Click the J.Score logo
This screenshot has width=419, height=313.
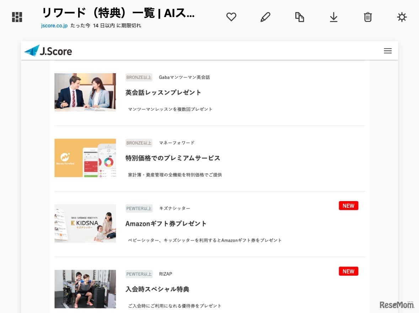point(48,50)
